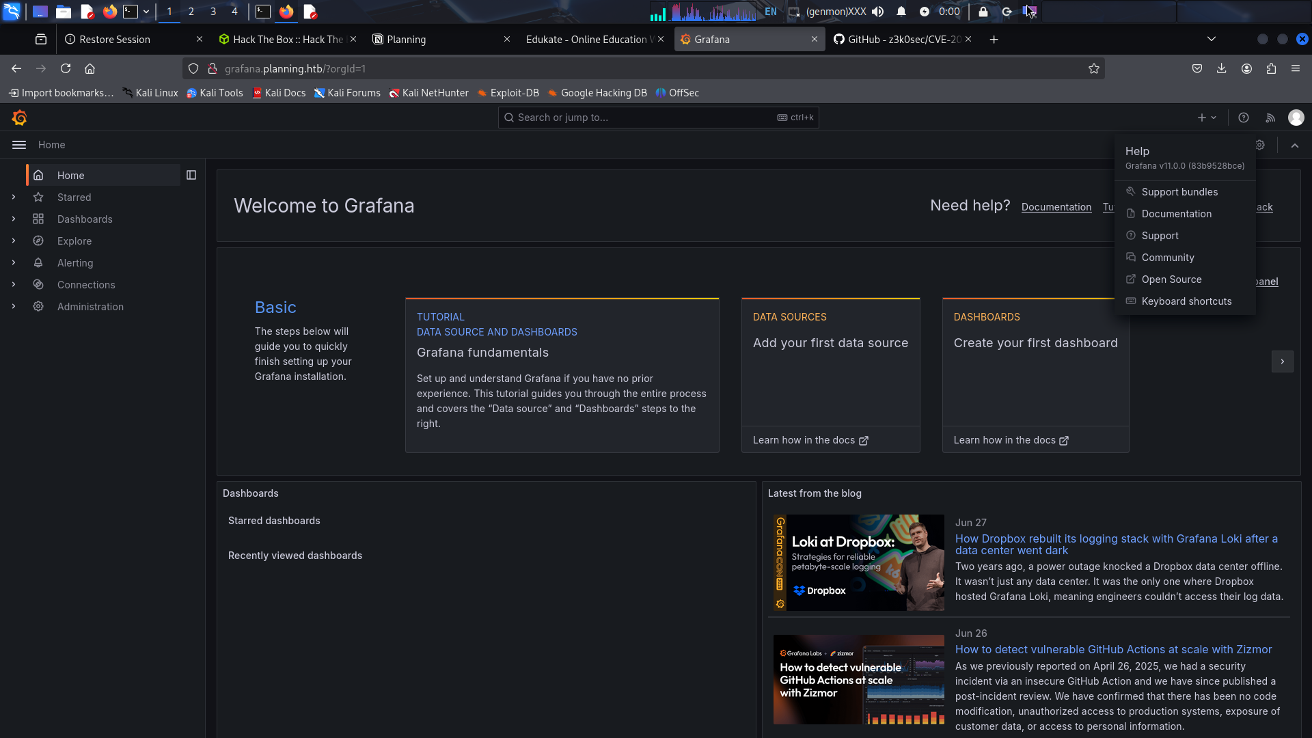Expand the Administration sidebar section
The image size is (1312, 738).
(x=14, y=307)
